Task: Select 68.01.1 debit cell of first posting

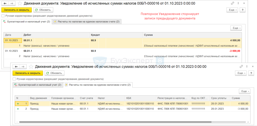Action: [28, 40]
